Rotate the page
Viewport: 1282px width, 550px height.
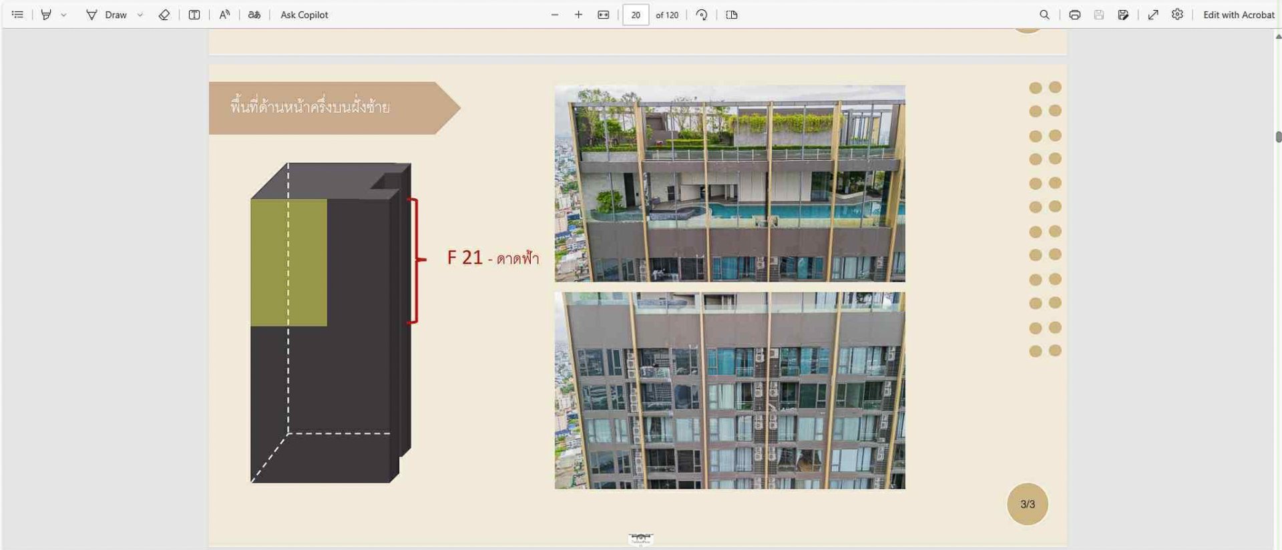(x=702, y=15)
